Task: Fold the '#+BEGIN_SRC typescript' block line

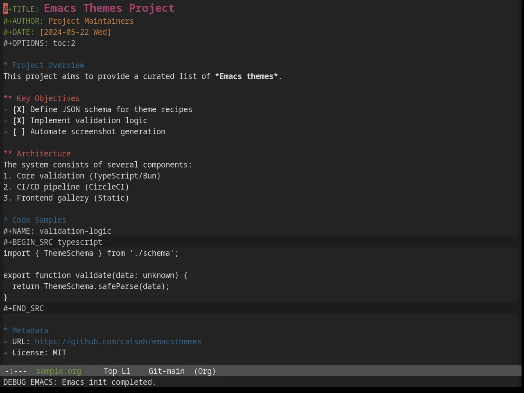Action: click(x=53, y=242)
